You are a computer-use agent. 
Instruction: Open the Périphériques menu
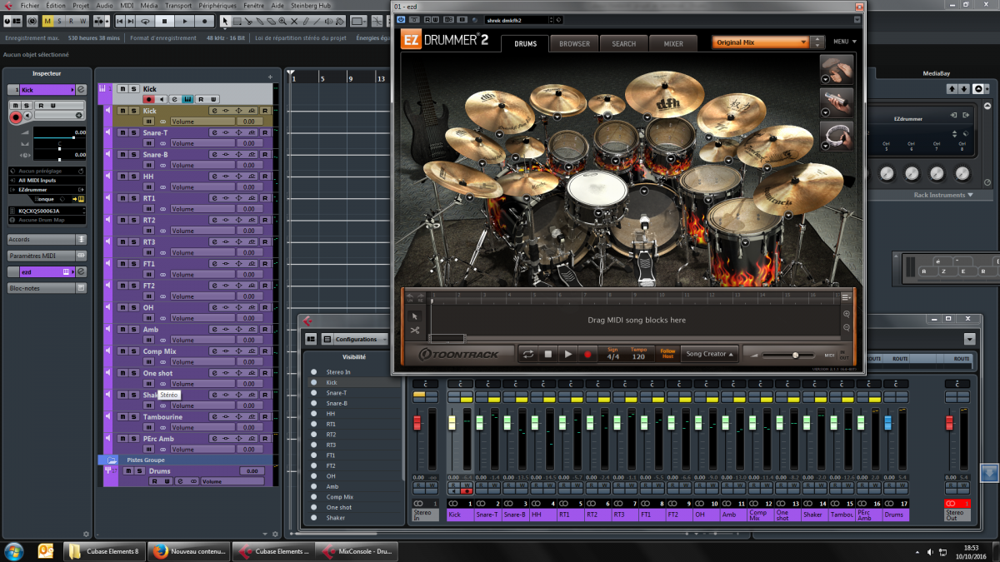[217, 5]
